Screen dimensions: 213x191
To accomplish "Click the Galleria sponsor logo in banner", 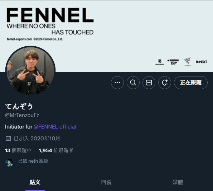I will 160,62.
